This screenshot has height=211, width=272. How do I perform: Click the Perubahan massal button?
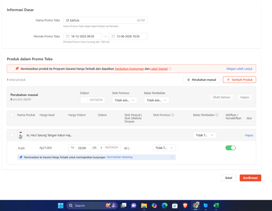201,80
